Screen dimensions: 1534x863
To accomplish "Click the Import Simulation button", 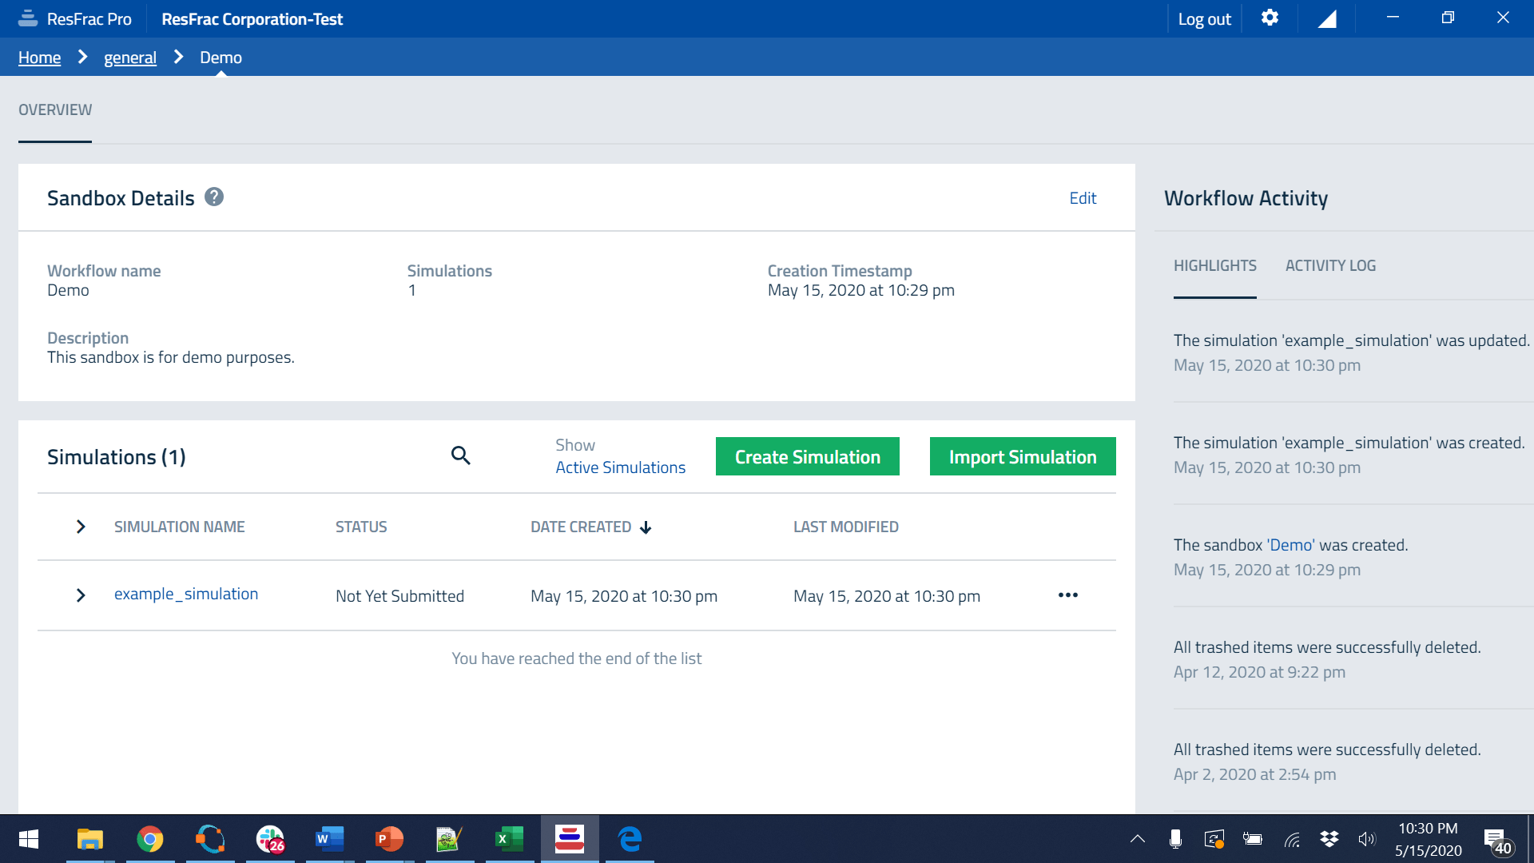I will [1022, 456].
